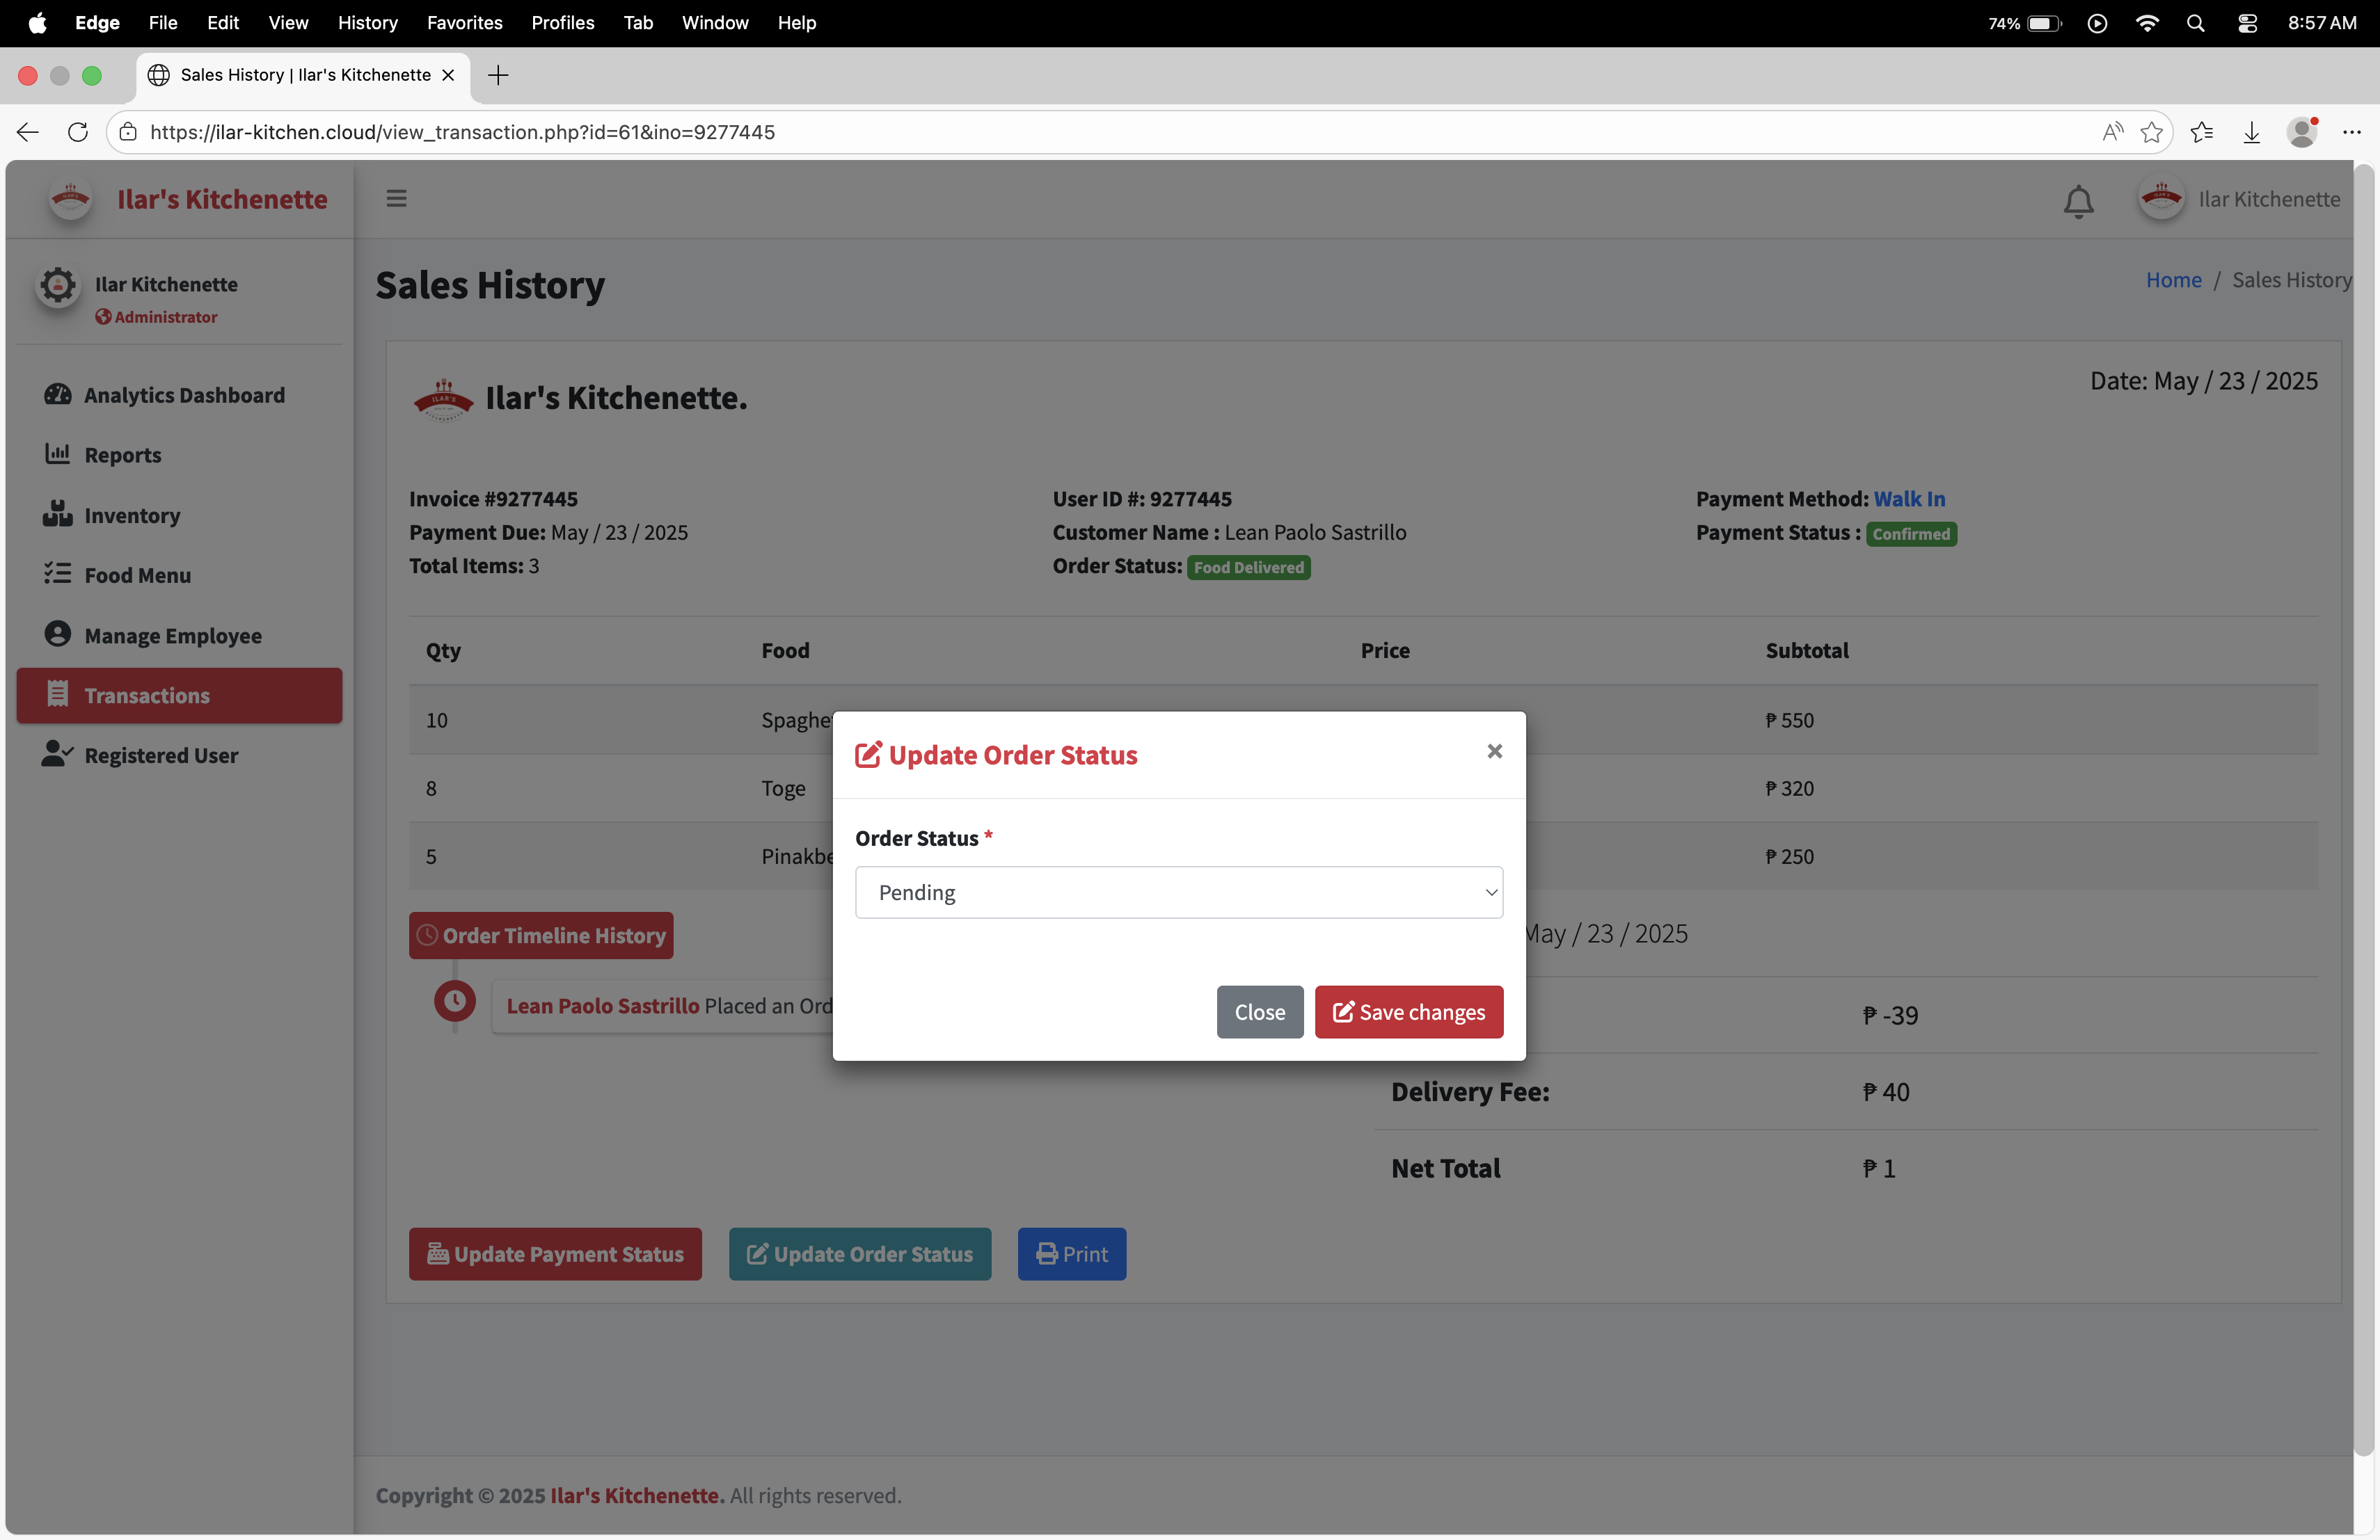The image size is (2380, 1540).
Task: Add this page to favorites star icon
Action: 2151,132
